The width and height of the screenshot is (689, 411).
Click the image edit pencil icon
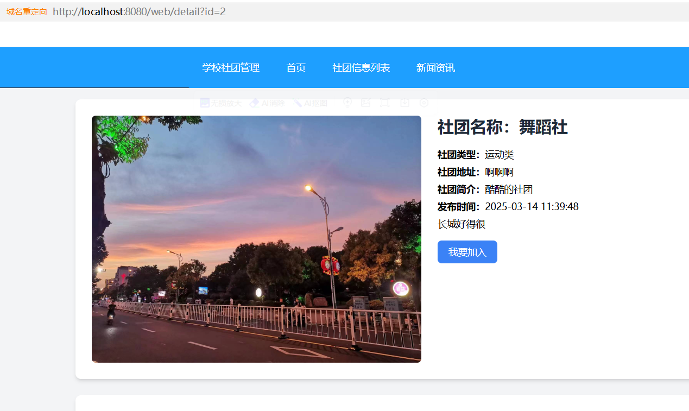366,103
